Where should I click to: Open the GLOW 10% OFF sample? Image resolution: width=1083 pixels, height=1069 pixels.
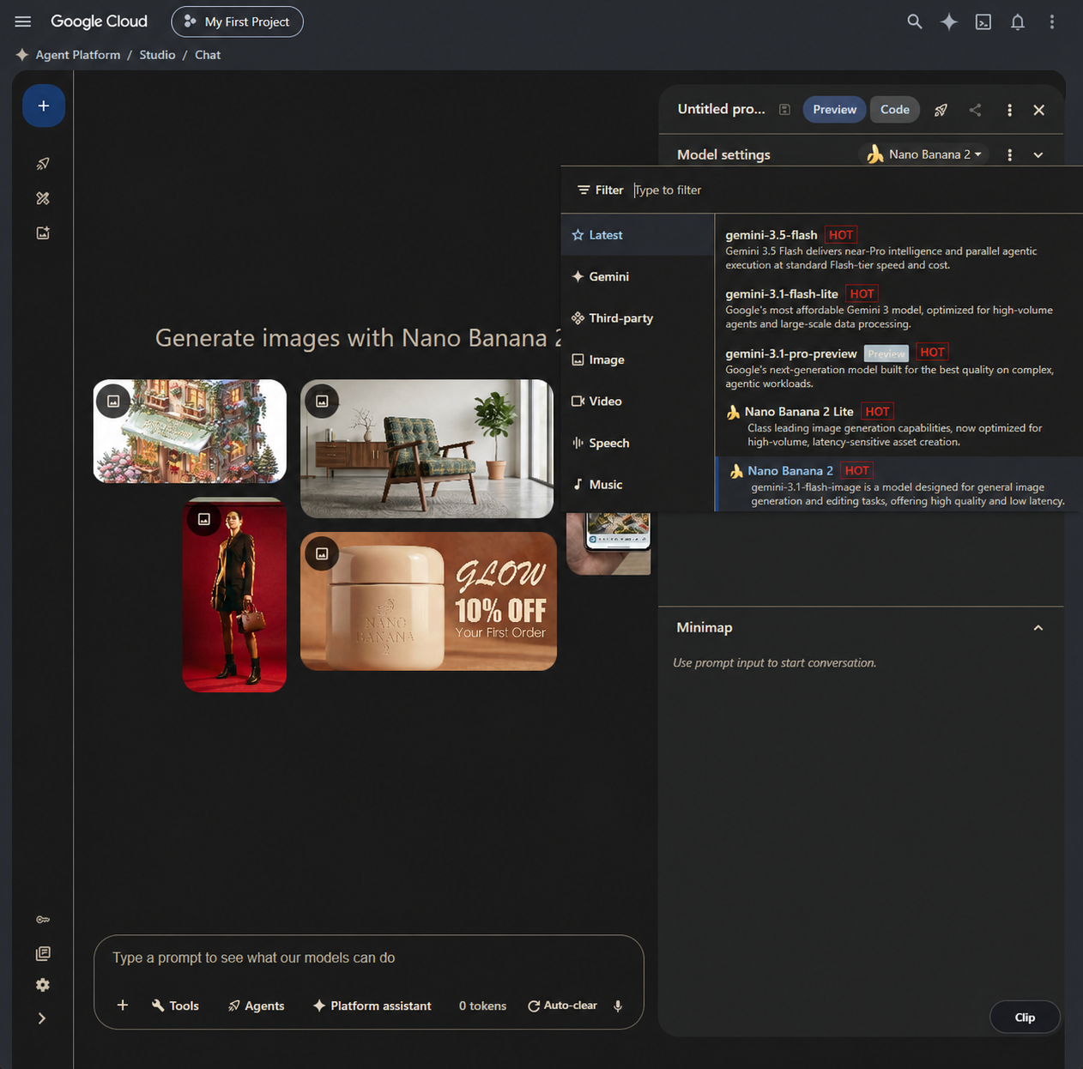[428, 601]
